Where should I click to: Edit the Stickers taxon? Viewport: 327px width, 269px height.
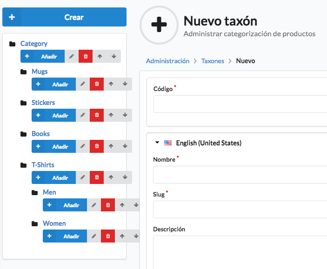tap(83, 115)
